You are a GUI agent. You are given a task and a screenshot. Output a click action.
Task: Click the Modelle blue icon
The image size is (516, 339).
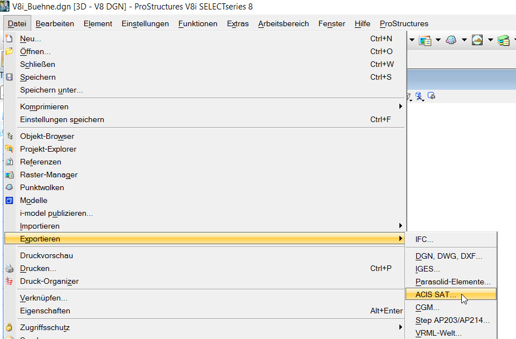point(9,200)
